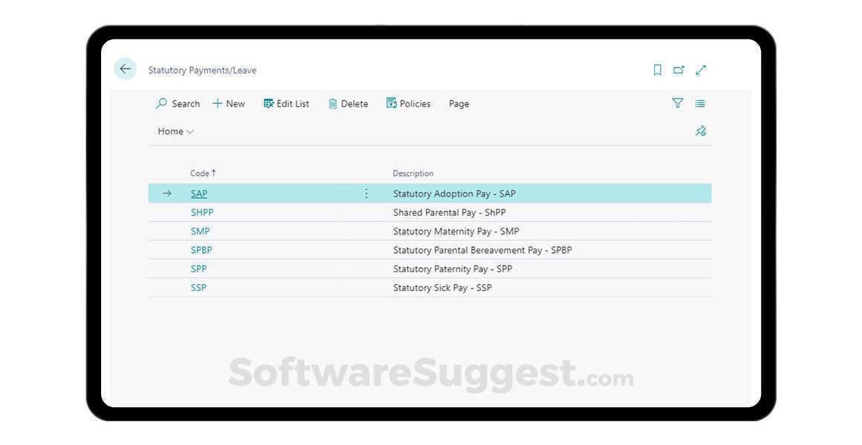Create a record using New
862x445 pixels.
(228, 103)
